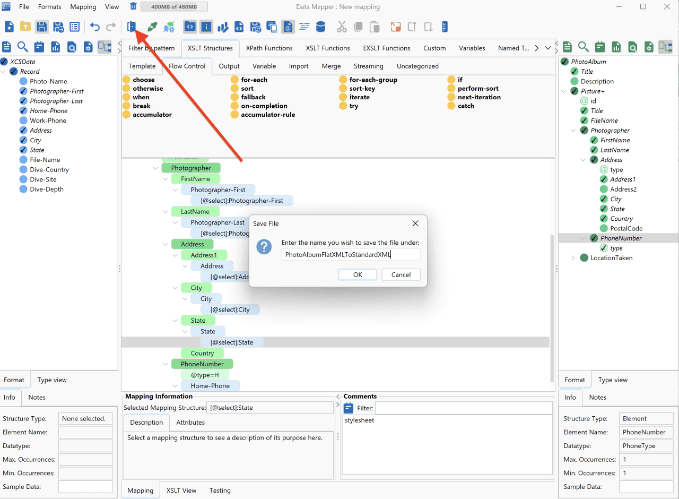Click the trash can icon beside View menu
This screenshot has width=679, height=499.
(x=133, y=6)
